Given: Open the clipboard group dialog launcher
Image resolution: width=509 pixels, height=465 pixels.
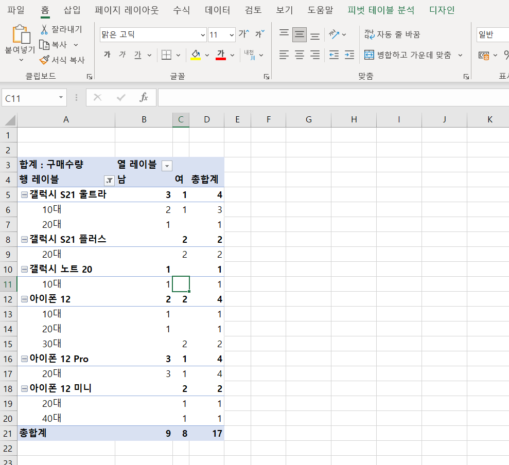Looking at the screenshot, I should point(90,77).
